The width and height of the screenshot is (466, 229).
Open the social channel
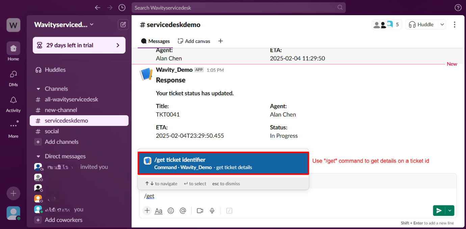[x=79, y=131]
